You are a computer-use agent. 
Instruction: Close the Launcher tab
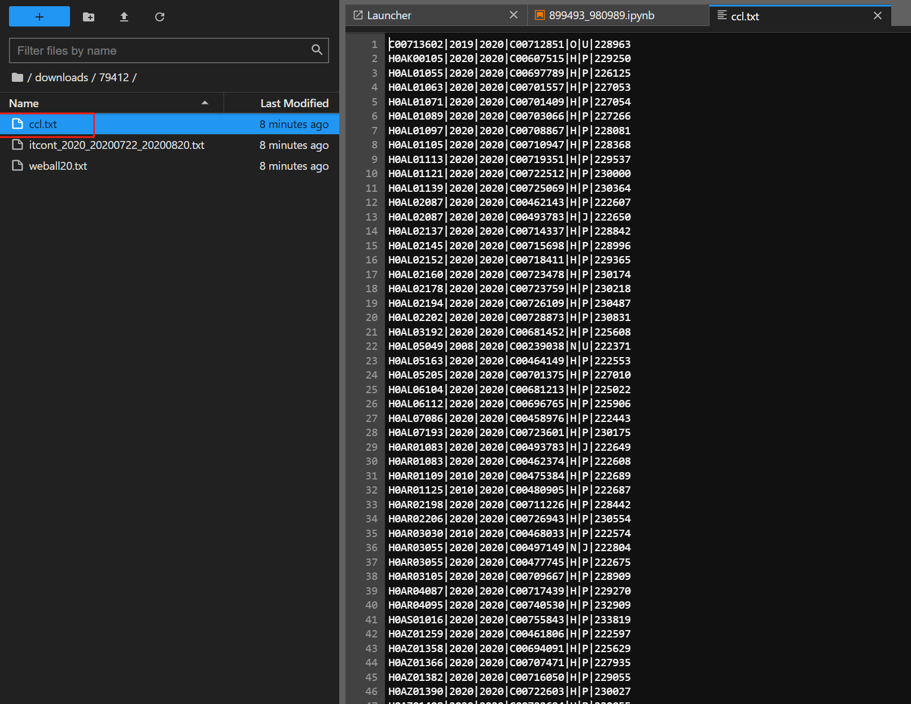tap(514, 15)
